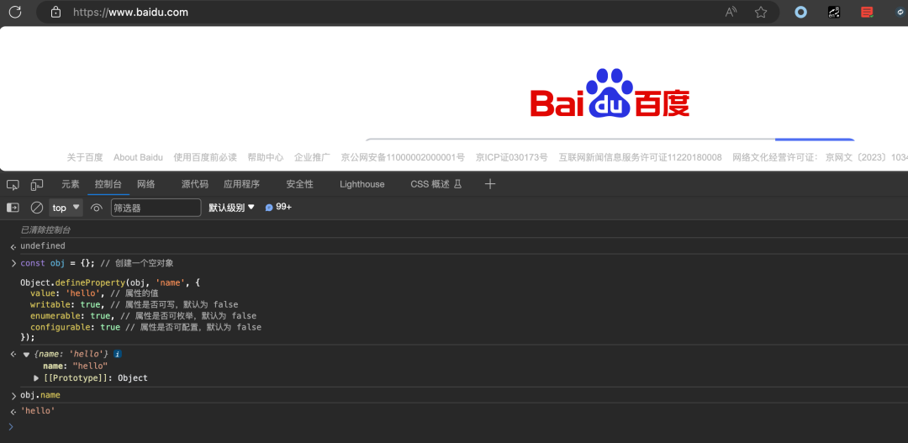Reload the page with refresh icon

pyautogui.click(x=15, y=12)
